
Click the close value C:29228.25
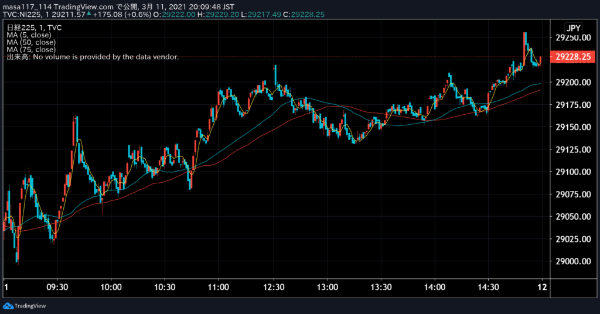304,15
